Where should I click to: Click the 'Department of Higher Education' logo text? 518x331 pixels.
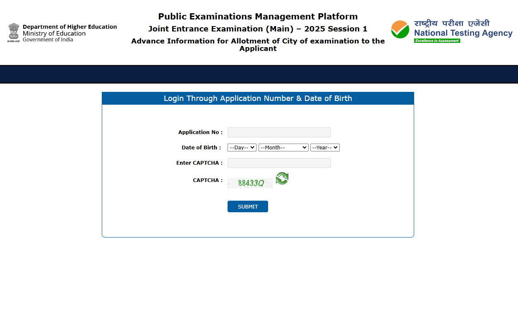click(x=70, y=27)
